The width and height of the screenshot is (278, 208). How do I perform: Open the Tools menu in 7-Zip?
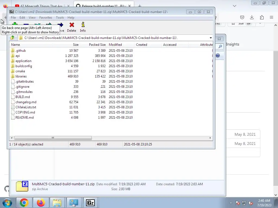(x=60, y=18)
